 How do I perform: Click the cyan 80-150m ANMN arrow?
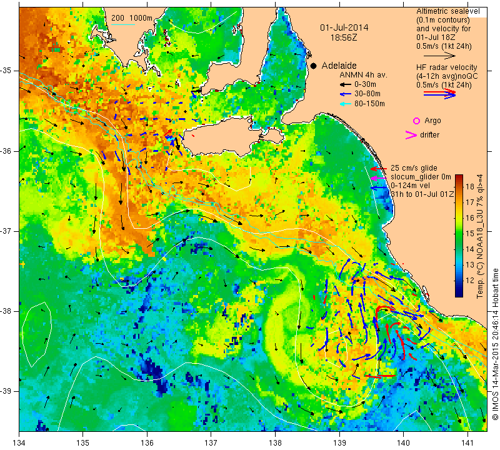point(346,104)
